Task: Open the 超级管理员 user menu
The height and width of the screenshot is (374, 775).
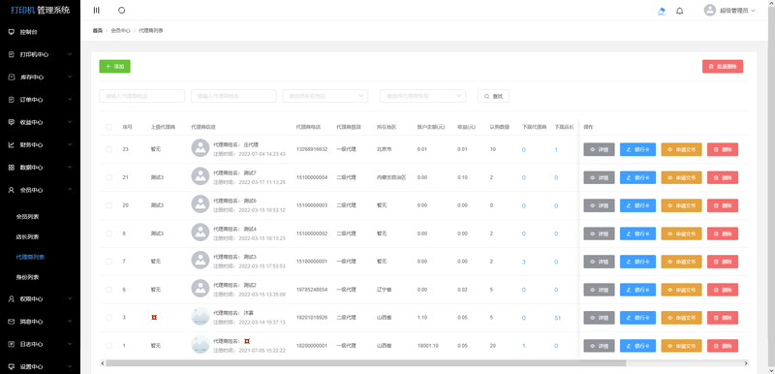Action: (730, 11)
